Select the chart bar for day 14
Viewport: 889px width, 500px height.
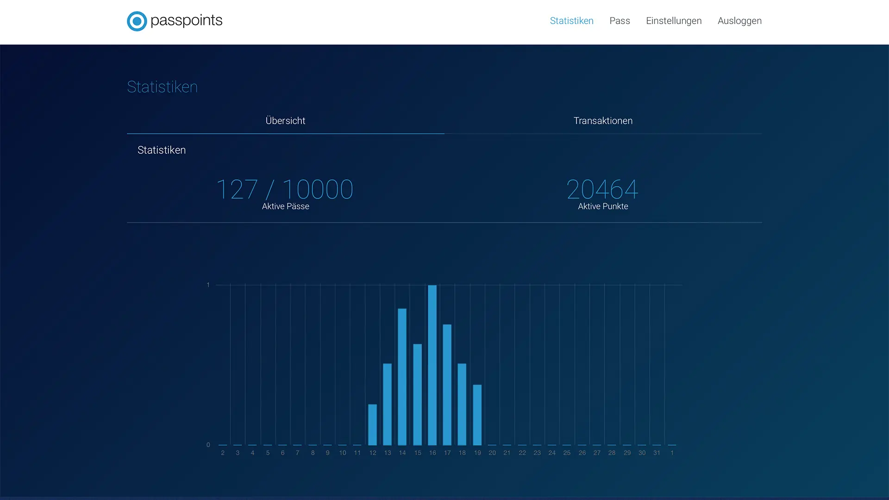(402, 377)
